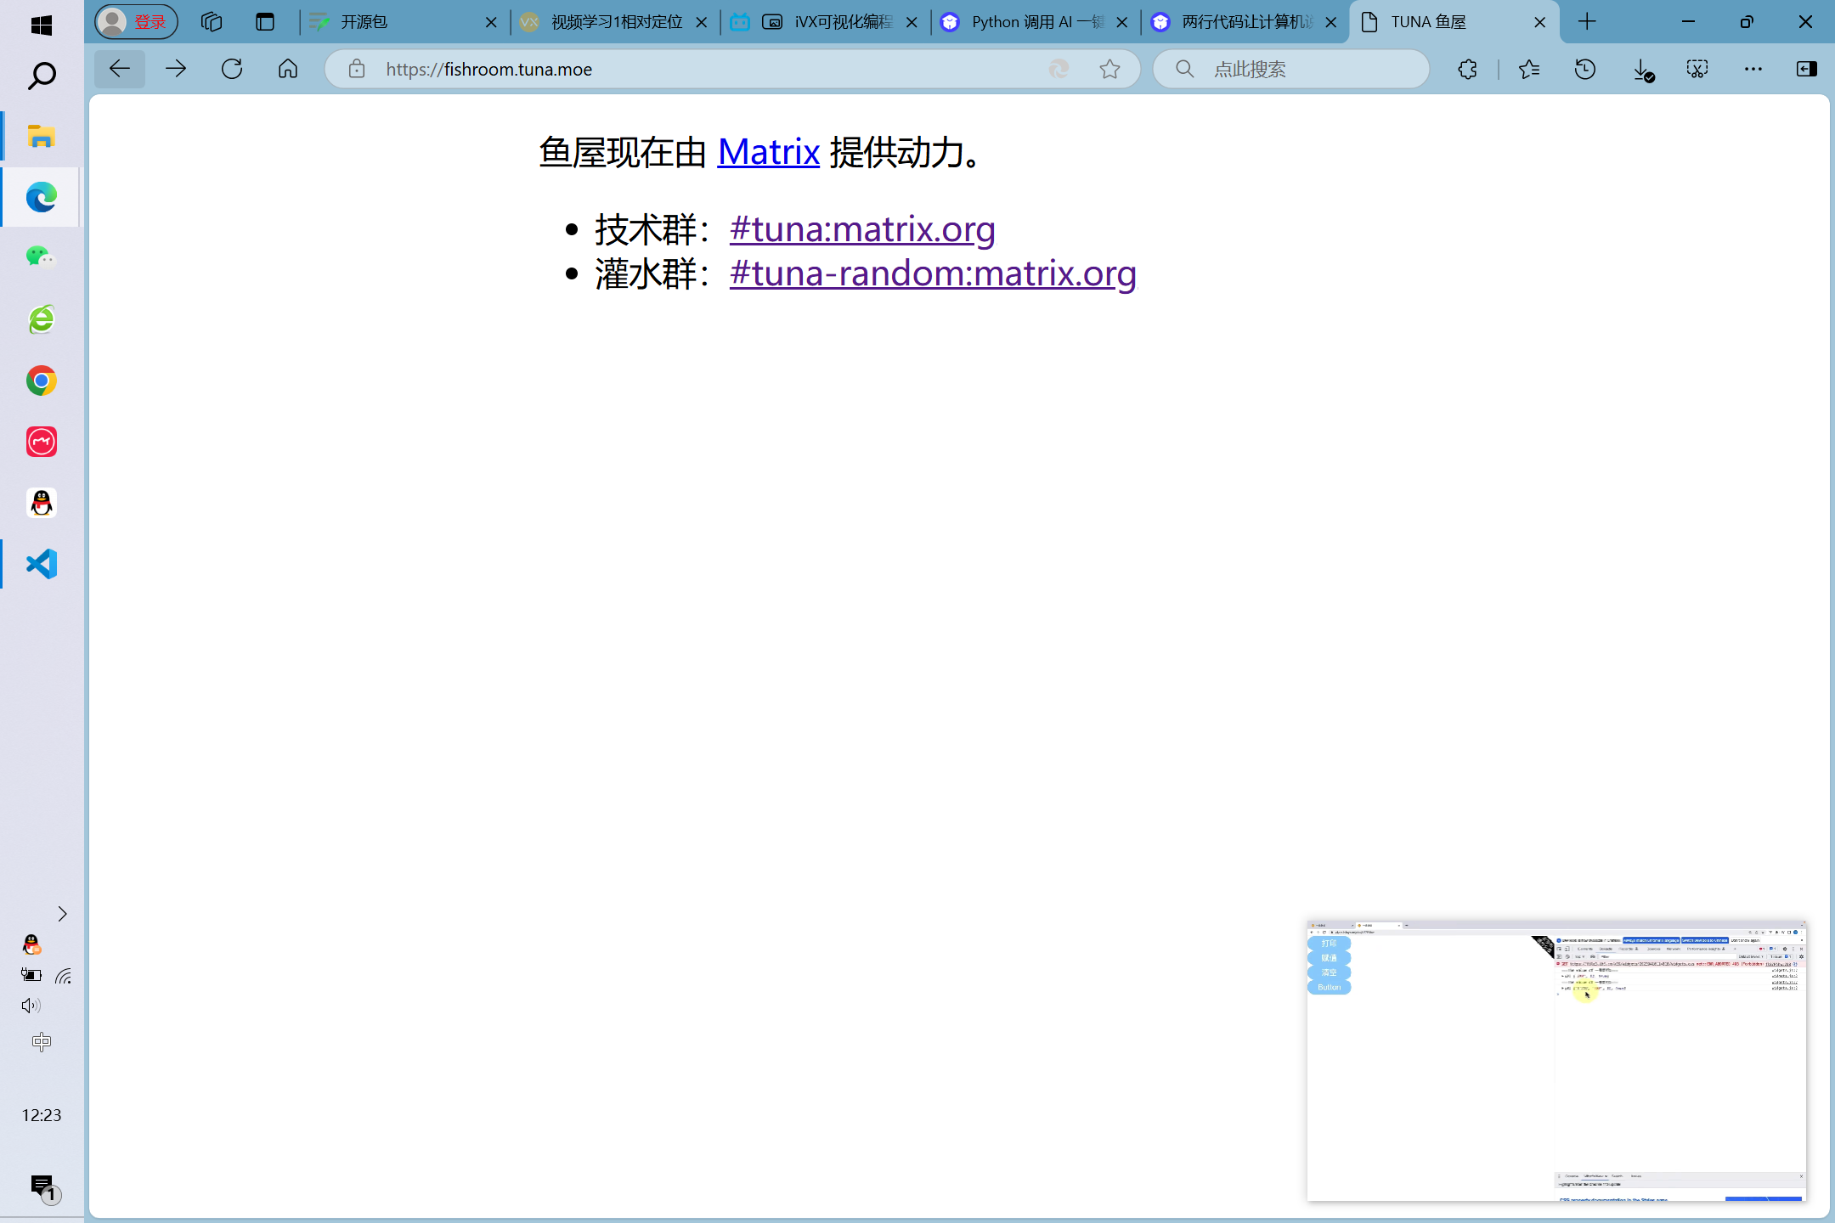Open the red chat app taskbar icon

coord(41,442)
